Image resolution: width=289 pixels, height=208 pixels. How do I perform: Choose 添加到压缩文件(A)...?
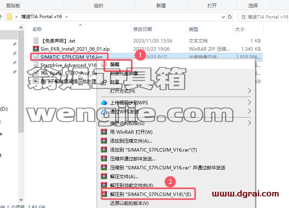pos(176,141)
